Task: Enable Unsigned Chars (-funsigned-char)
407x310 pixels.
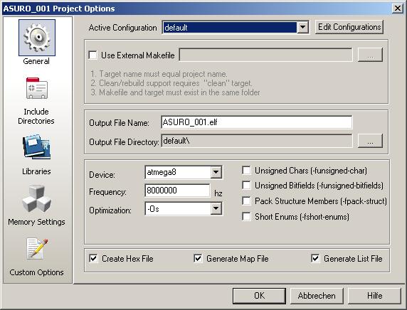Action: (x=246, y=171)
